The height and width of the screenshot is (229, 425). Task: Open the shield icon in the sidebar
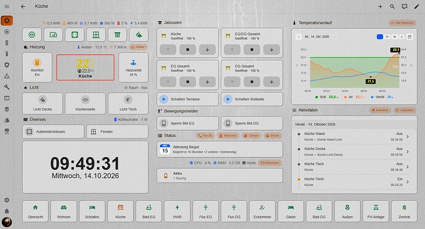point(7,65)
